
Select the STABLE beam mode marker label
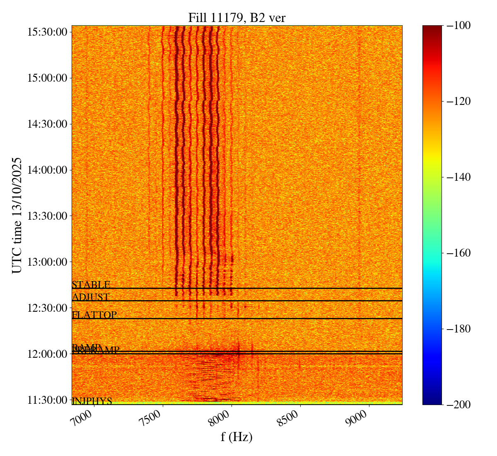pyautogui.click(x=91, y=285)
